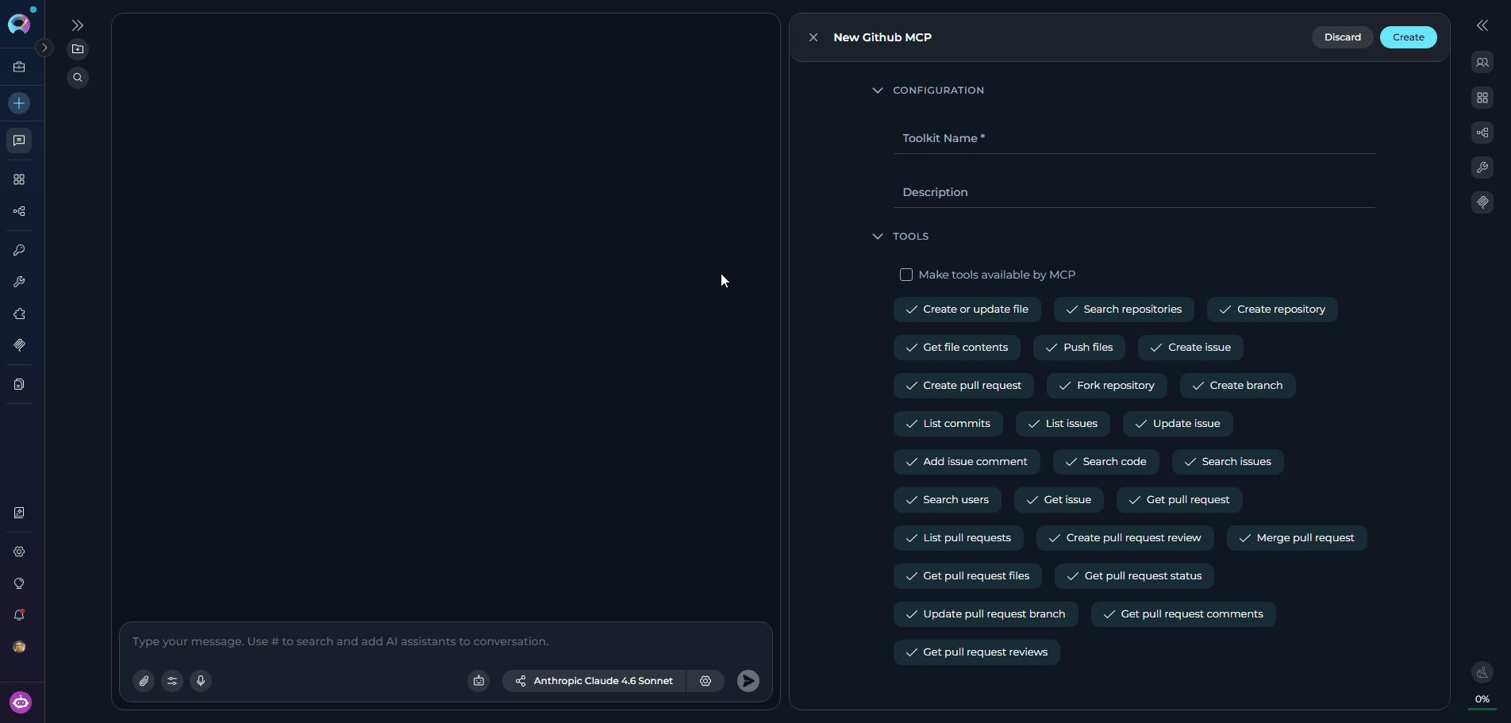Toggle the Search code tool chip
Image resolution: width=1511 pixels, height=723 pixels.
(1105, 462)
